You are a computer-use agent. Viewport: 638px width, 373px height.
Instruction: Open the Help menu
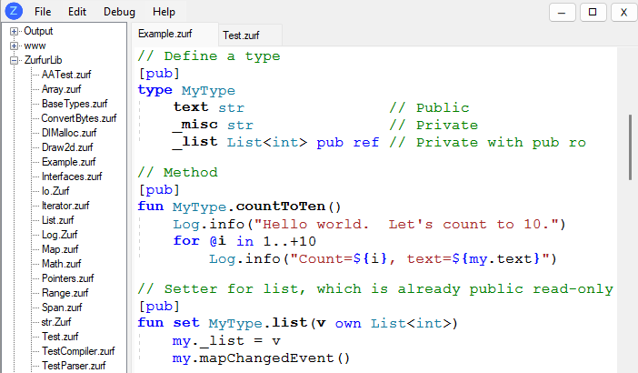164,12
